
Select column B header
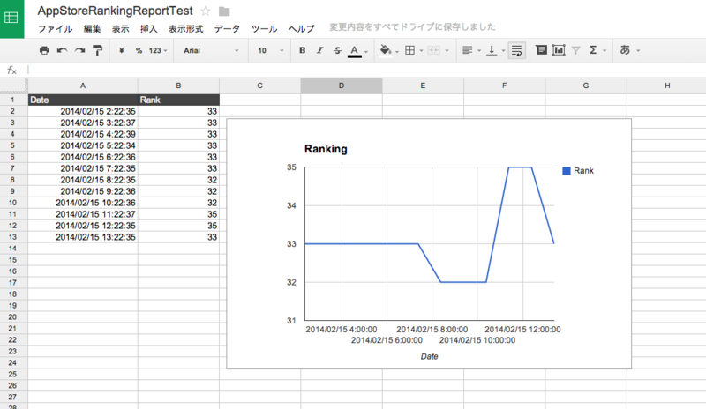pos(178,86)
